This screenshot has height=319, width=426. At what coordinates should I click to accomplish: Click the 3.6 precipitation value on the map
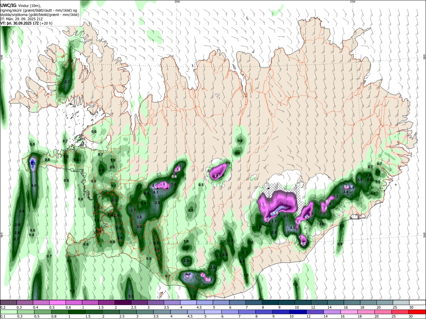(139, 217)
